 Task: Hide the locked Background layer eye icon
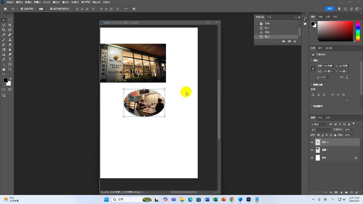click(312, 158)
